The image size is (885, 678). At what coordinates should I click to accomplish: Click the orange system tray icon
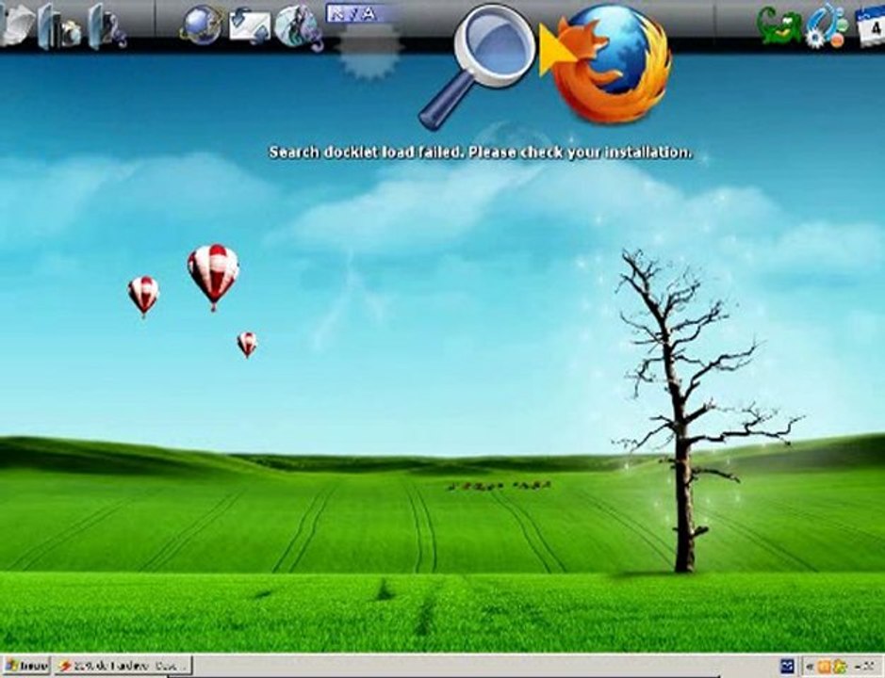click(824, 666)
